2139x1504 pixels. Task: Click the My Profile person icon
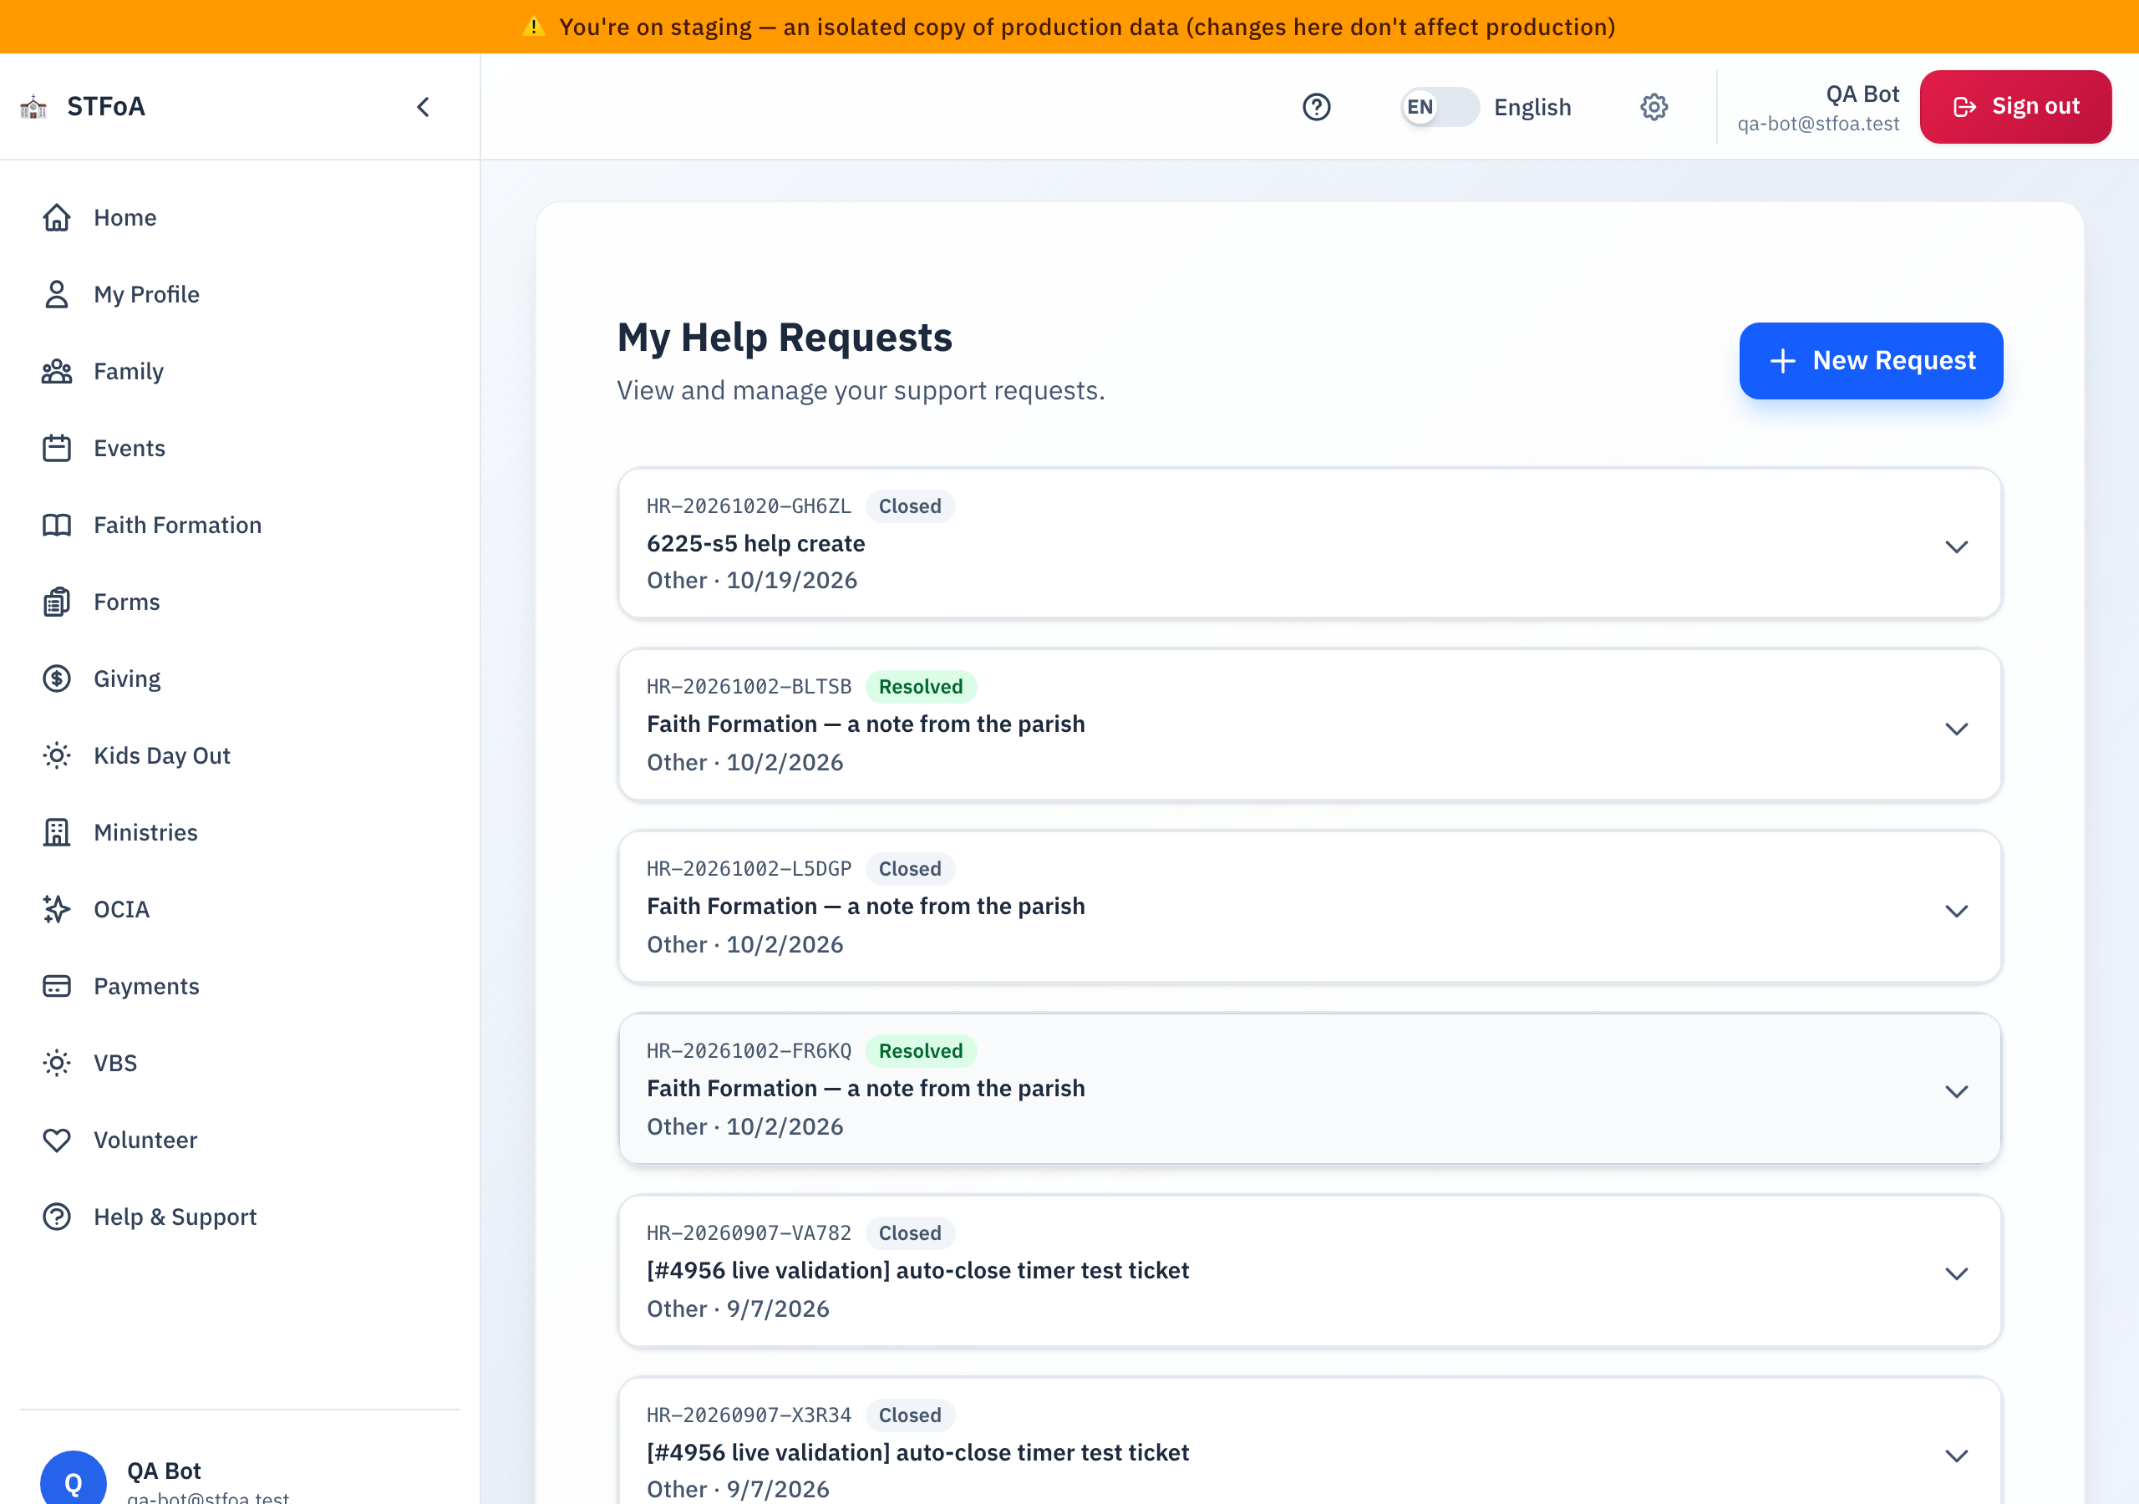[57, 294]
